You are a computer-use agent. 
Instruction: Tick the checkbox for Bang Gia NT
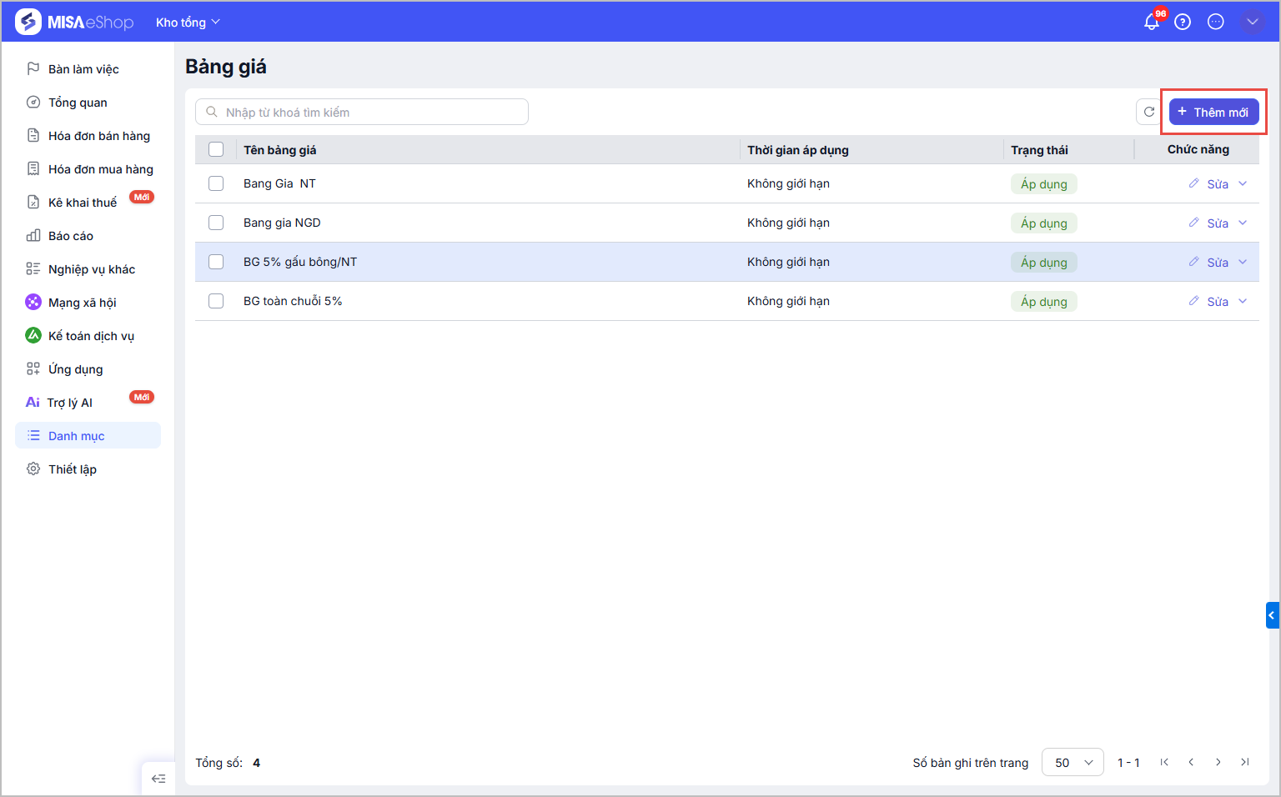tap(216, 183)
